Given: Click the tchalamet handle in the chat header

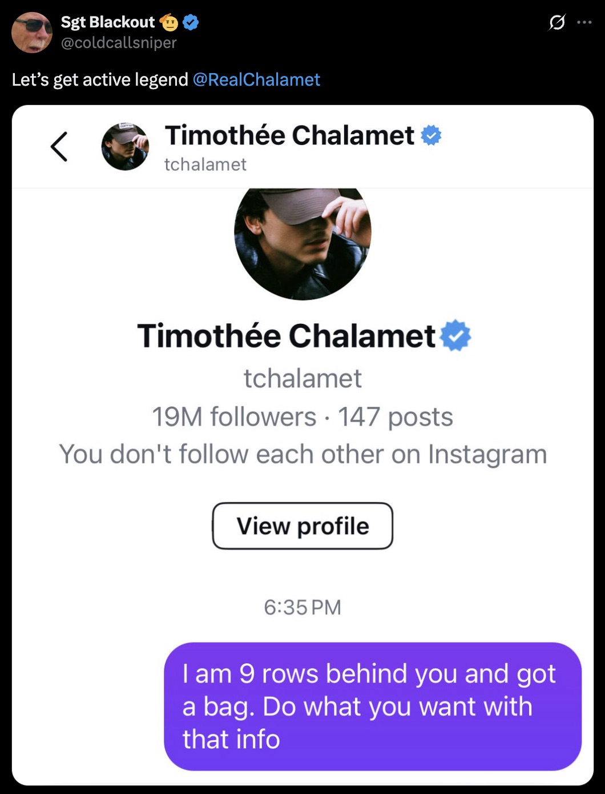Looking at the screenshot, I should [205, 165].
